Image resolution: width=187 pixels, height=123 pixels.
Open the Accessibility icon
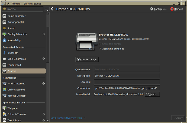(x=4, y=40)
